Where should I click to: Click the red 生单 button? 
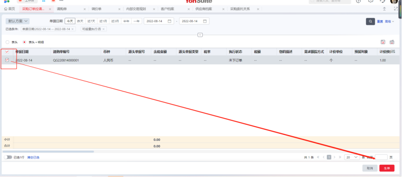(386, 168)
